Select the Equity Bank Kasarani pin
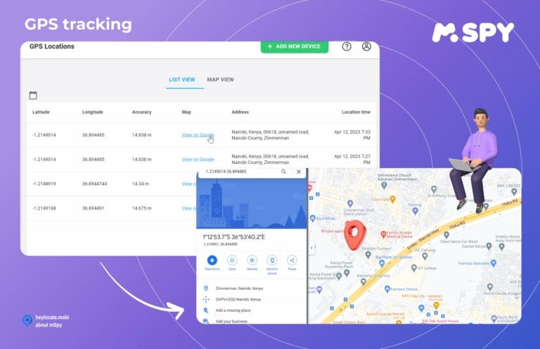 click(x=494, y=318)
